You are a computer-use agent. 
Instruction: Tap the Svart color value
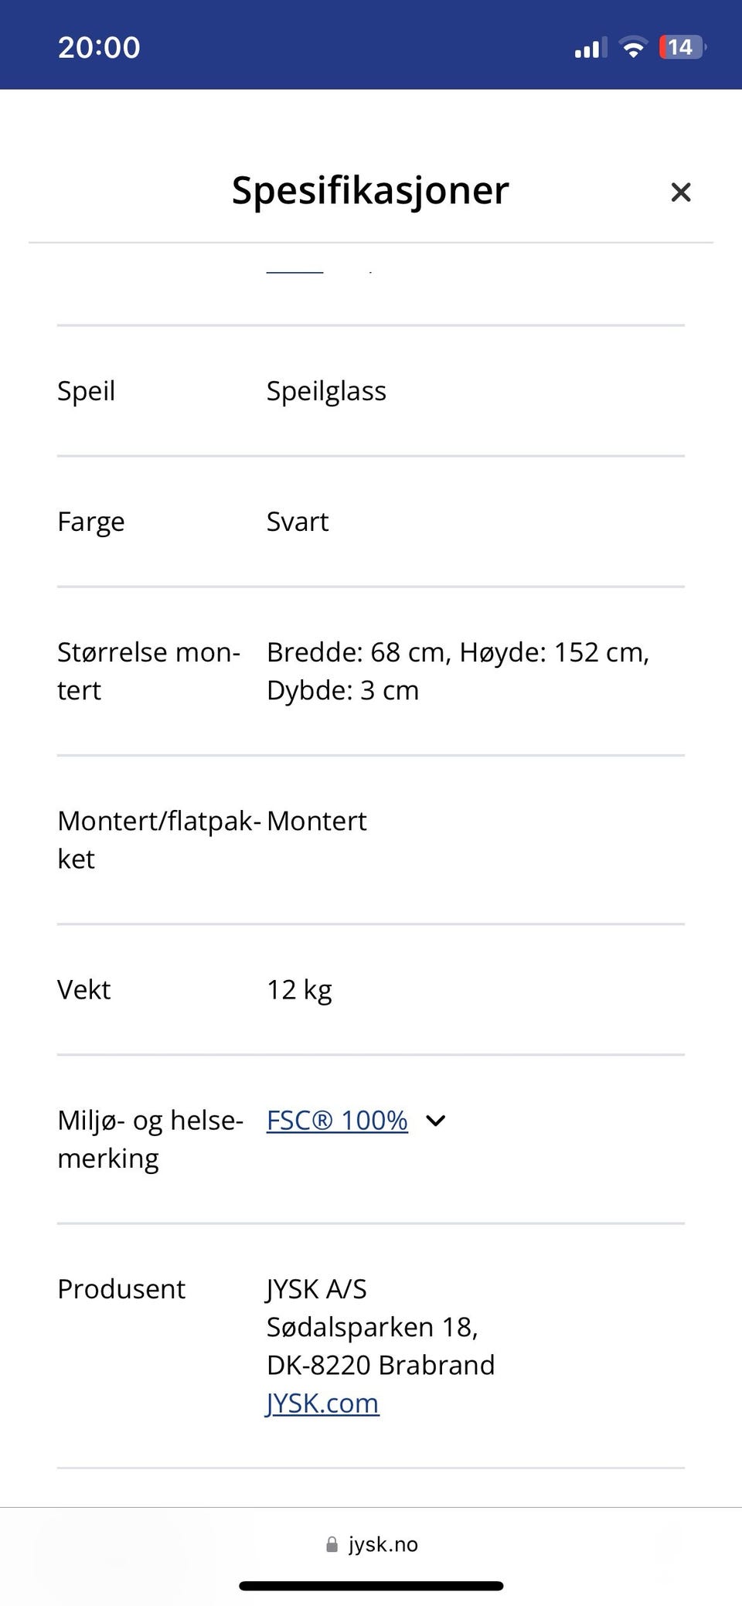click(x=298, y=522)
